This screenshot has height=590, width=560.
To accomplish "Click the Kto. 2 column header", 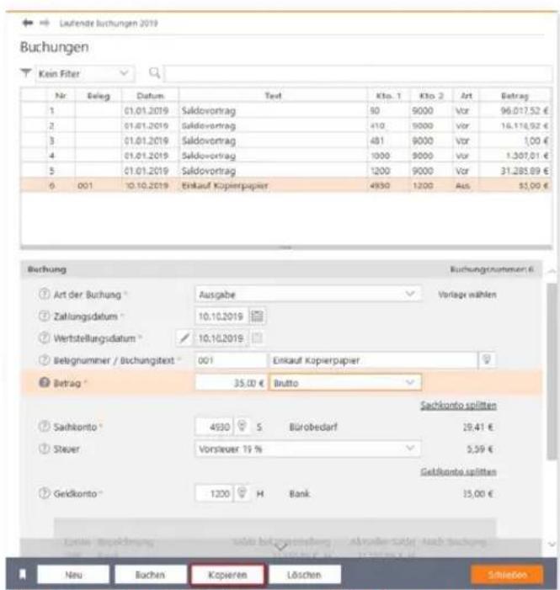I will 431,96.
